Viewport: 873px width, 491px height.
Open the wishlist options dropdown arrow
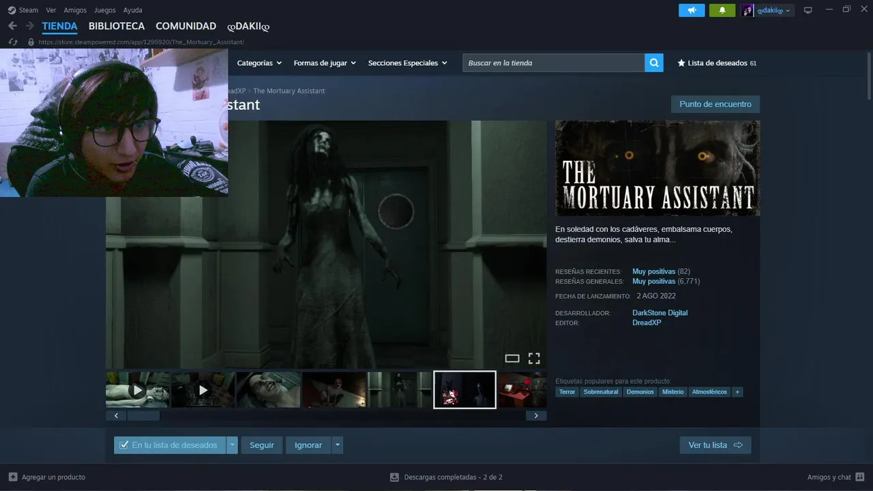point(233,445)
